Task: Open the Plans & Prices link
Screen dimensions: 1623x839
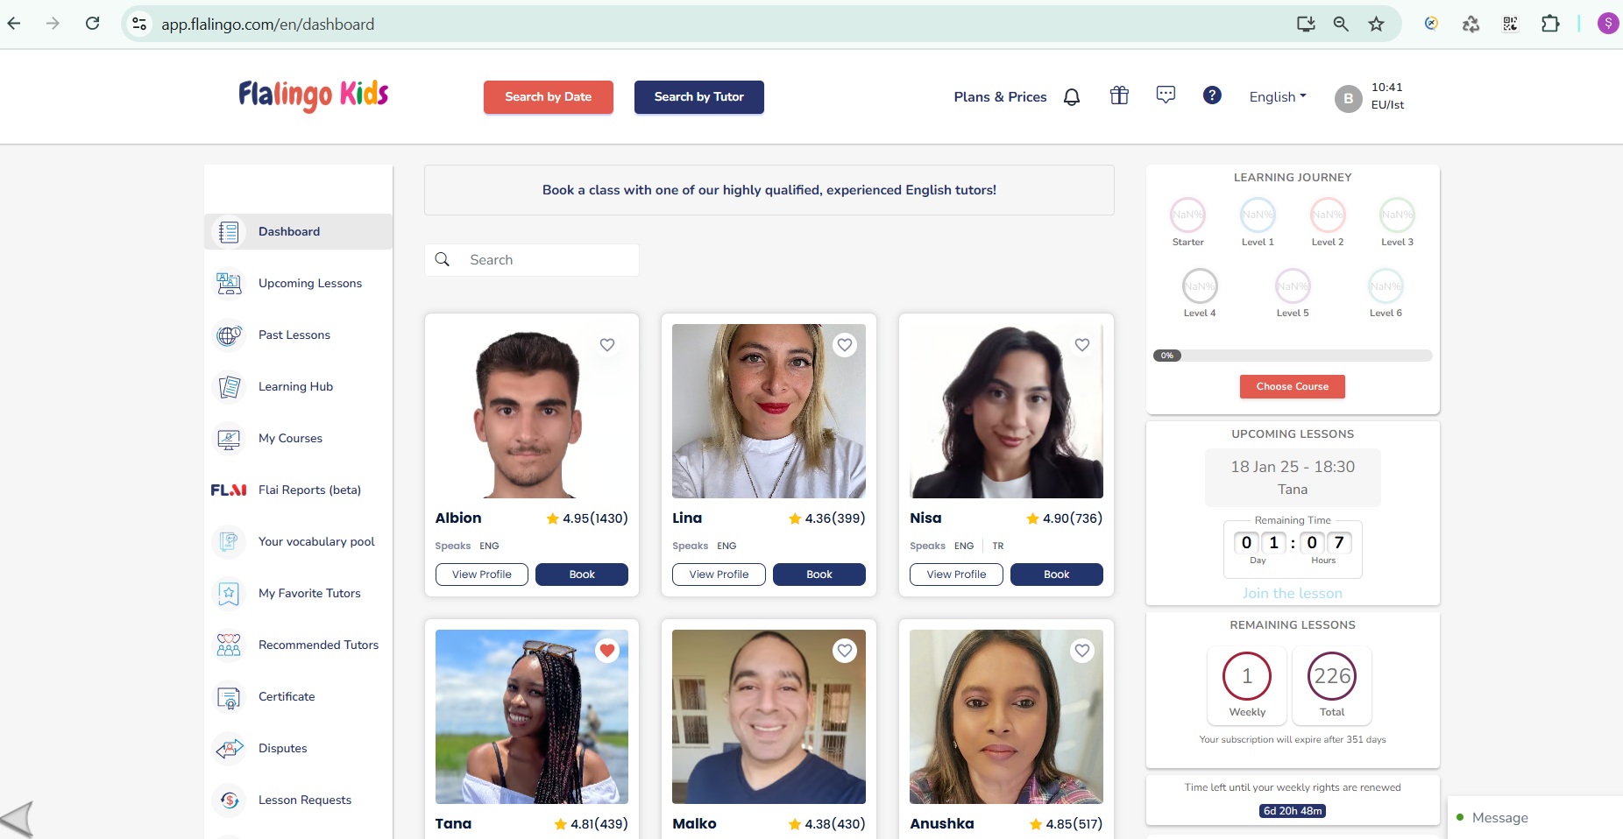Action: 1000,97
